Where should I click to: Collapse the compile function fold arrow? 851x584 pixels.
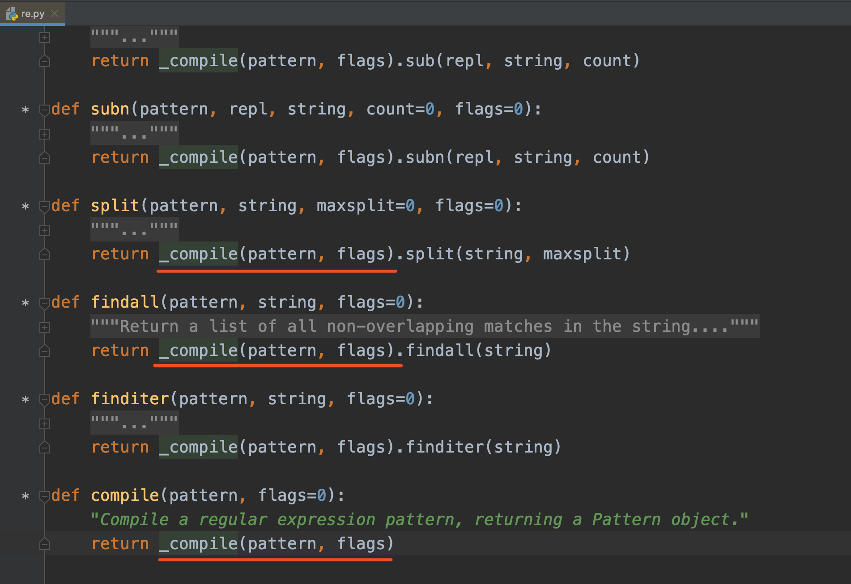pos(44,496)
